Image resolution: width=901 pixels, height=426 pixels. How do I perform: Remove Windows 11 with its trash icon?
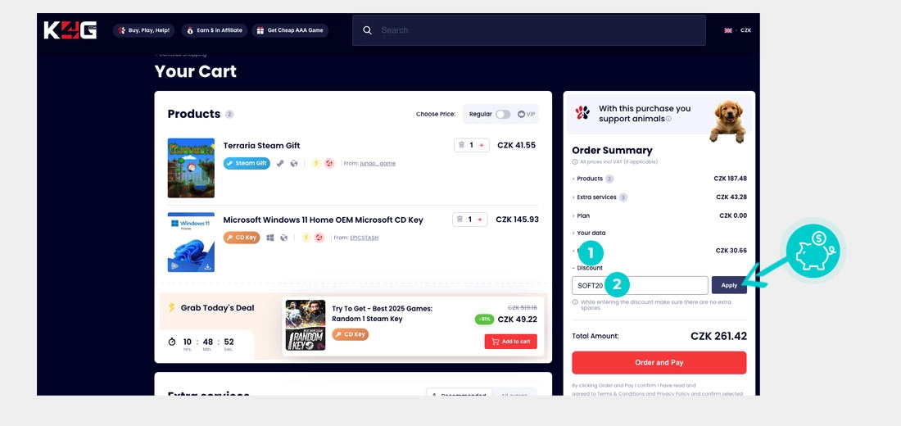(x=460, y=219)
